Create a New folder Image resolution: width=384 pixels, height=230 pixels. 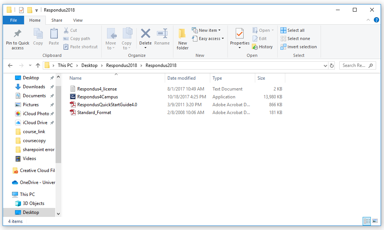182,39
